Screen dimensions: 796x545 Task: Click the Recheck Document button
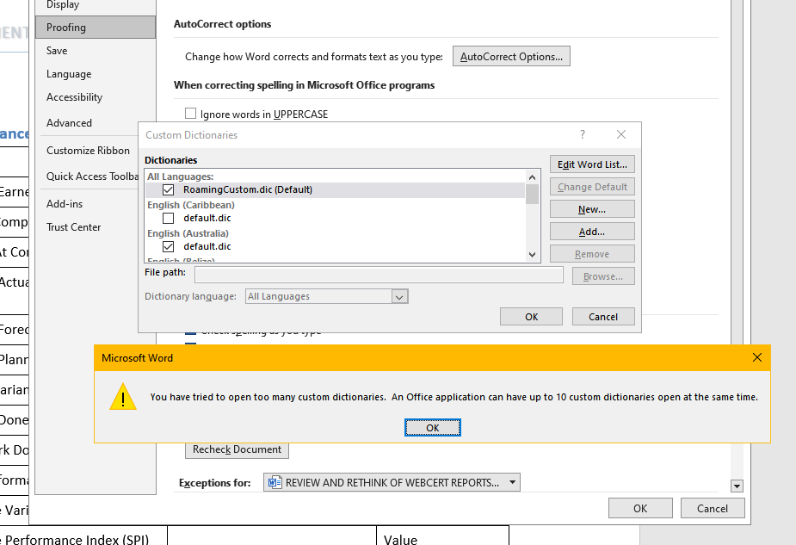pyautogui.click(x=237, y=449)
